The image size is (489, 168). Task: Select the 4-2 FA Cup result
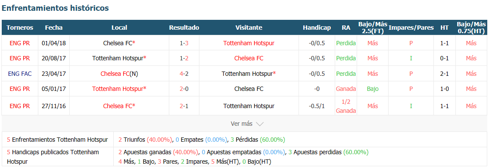pyautogui.click(x=184, y=74)
